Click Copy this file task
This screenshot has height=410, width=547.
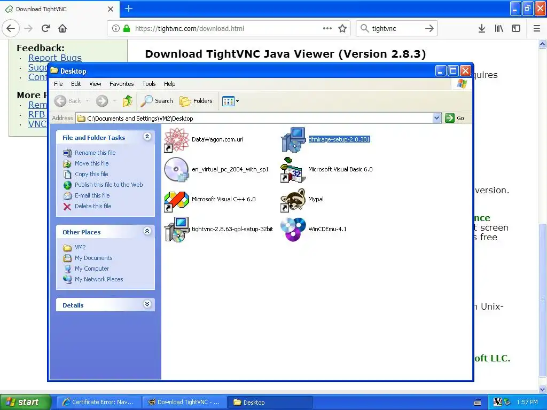(91, 174)
